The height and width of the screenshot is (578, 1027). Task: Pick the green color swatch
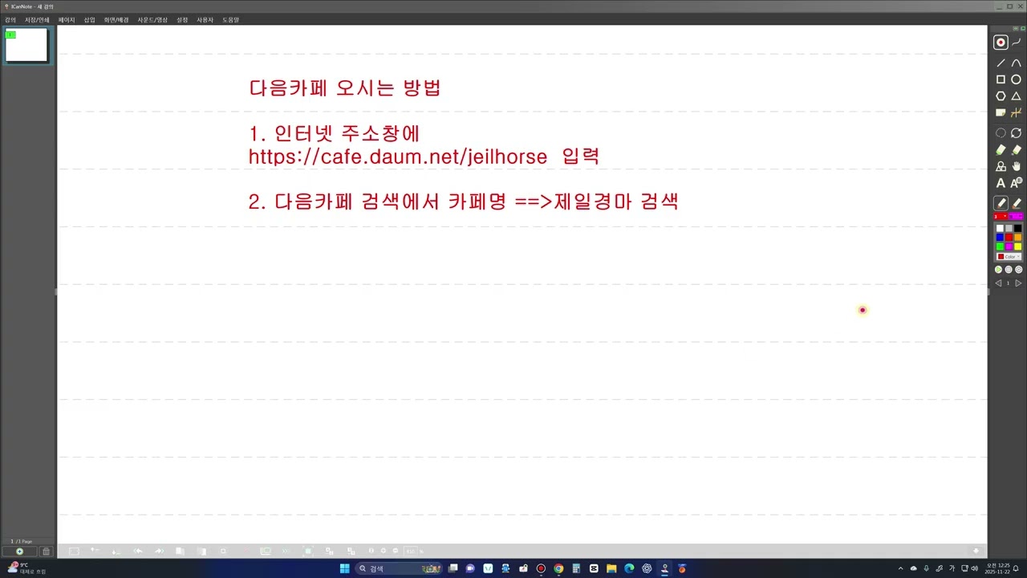[x=1000, y=246]
